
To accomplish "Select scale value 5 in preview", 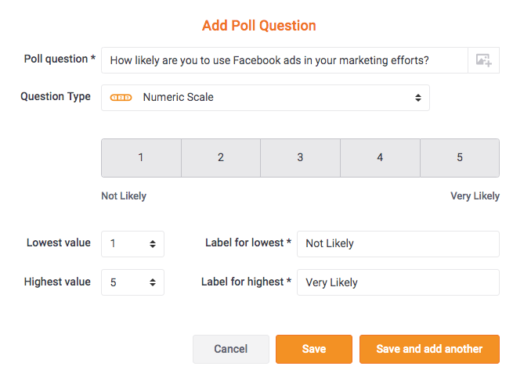I will [460, 158].
